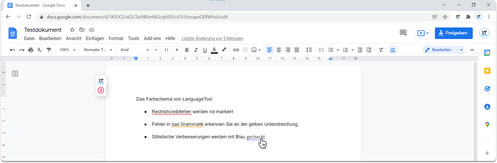Clear formatting
The image size is (497, 163).
coord(381,50)
